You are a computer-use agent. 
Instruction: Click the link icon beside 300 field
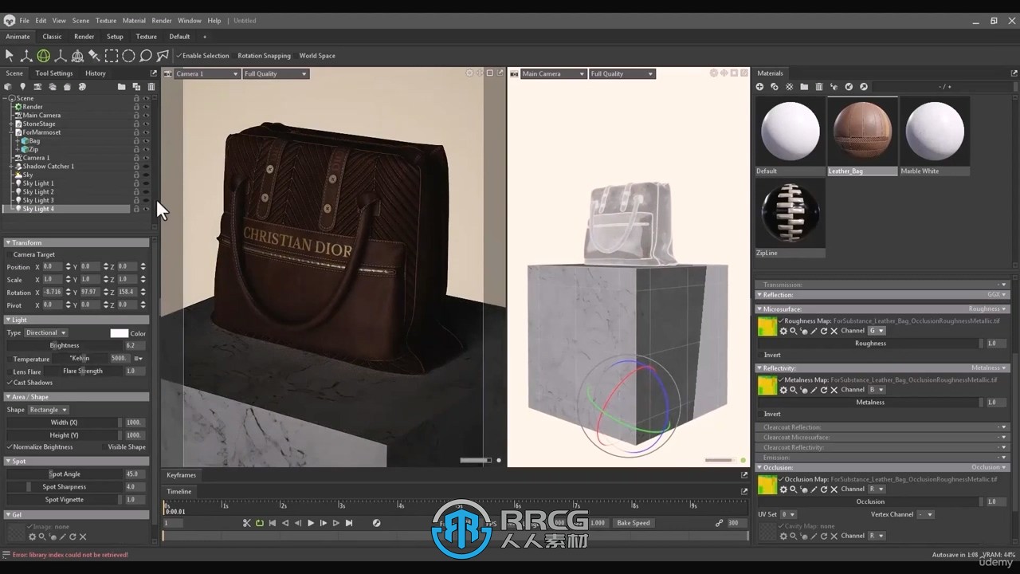point(719,523)
